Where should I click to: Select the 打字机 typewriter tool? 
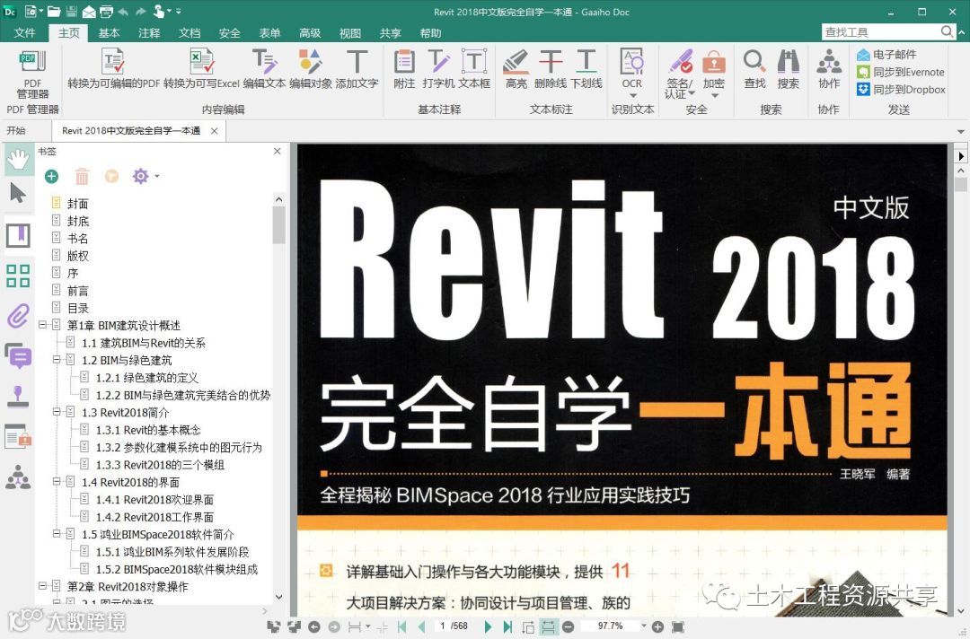pos(438,69)
